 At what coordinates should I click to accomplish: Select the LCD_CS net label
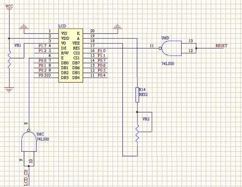pyautogui.click(x=26, y=178)
